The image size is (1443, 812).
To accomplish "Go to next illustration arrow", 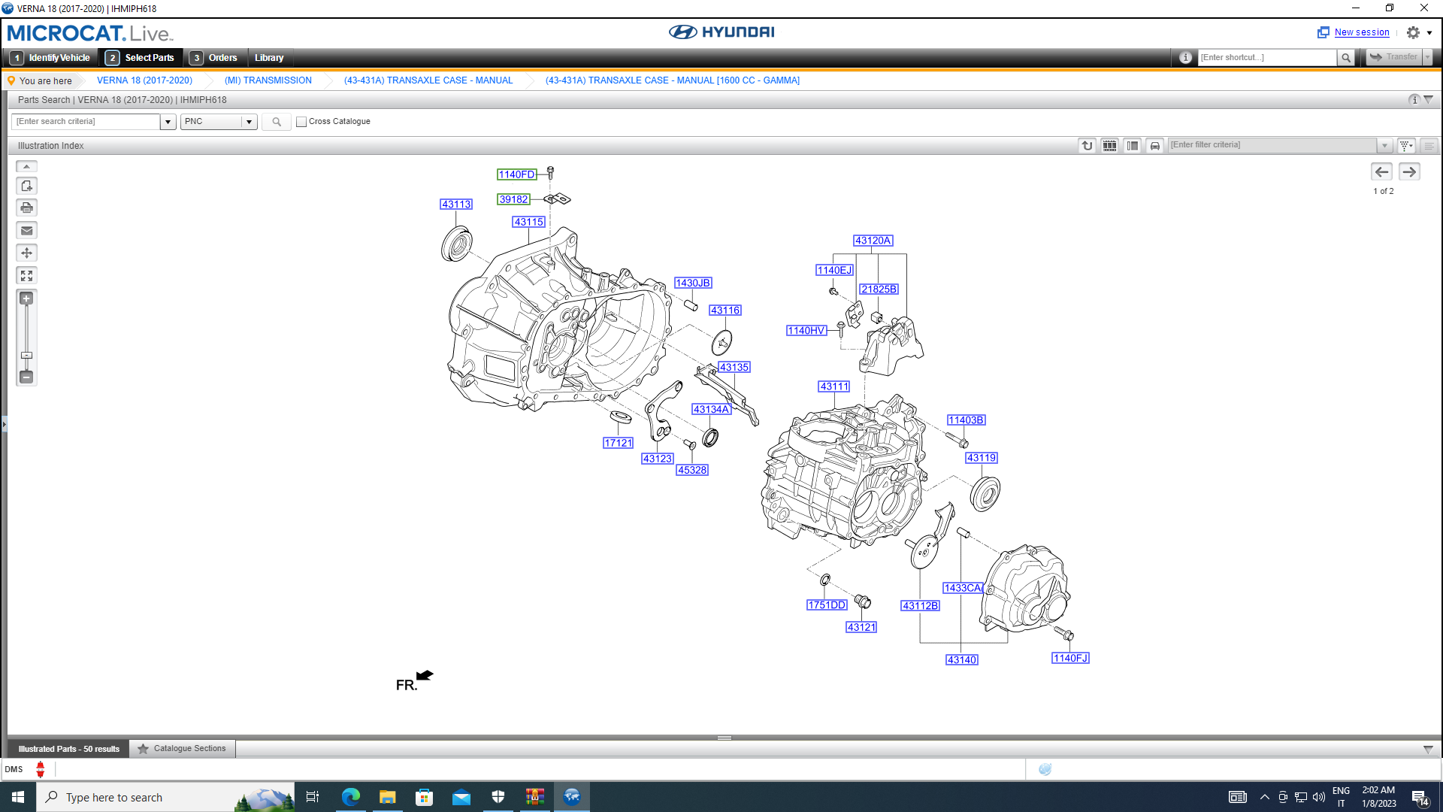I will [x=1409, y=172].
